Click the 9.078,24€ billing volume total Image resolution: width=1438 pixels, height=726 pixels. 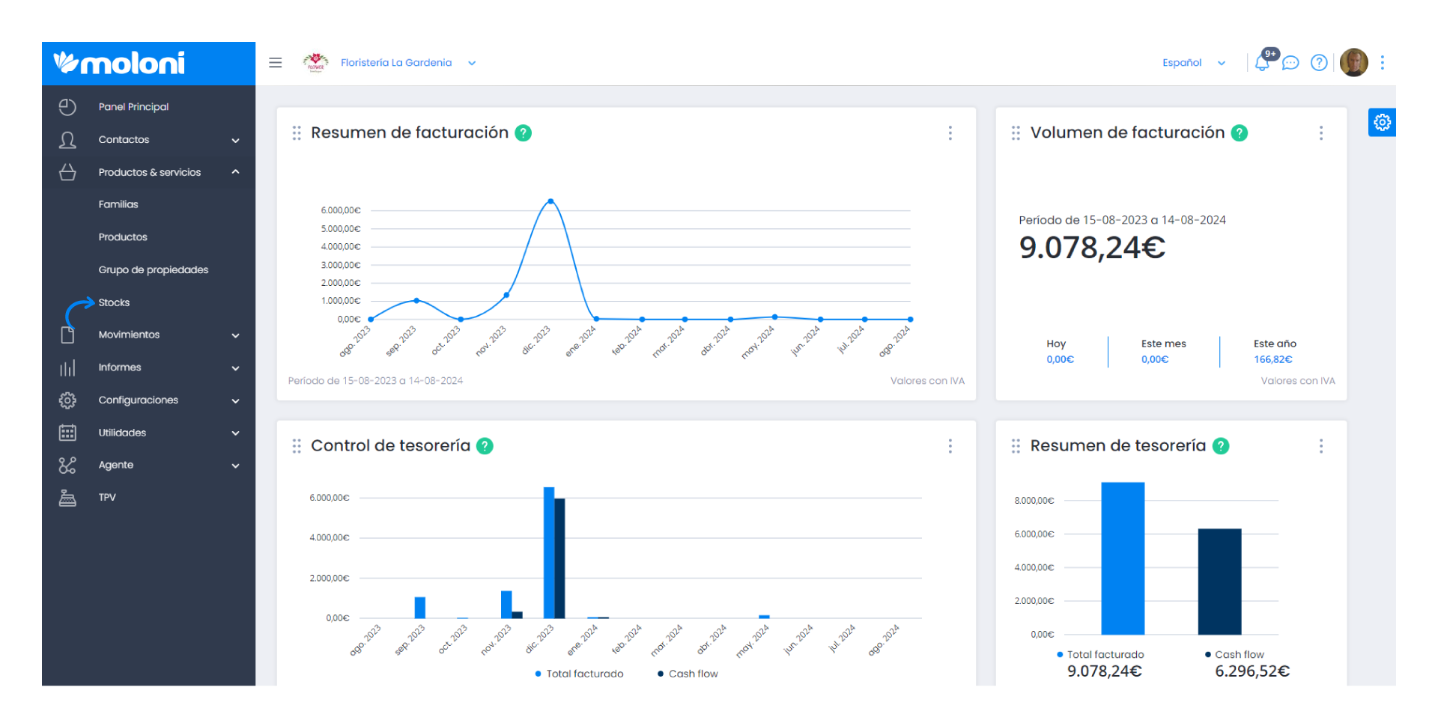(x=1092, y=248)
